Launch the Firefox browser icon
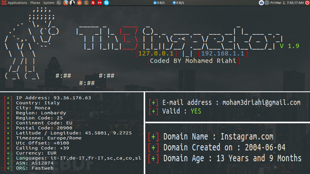The width and height of the screenshot is (310, 174). (66, 3)
